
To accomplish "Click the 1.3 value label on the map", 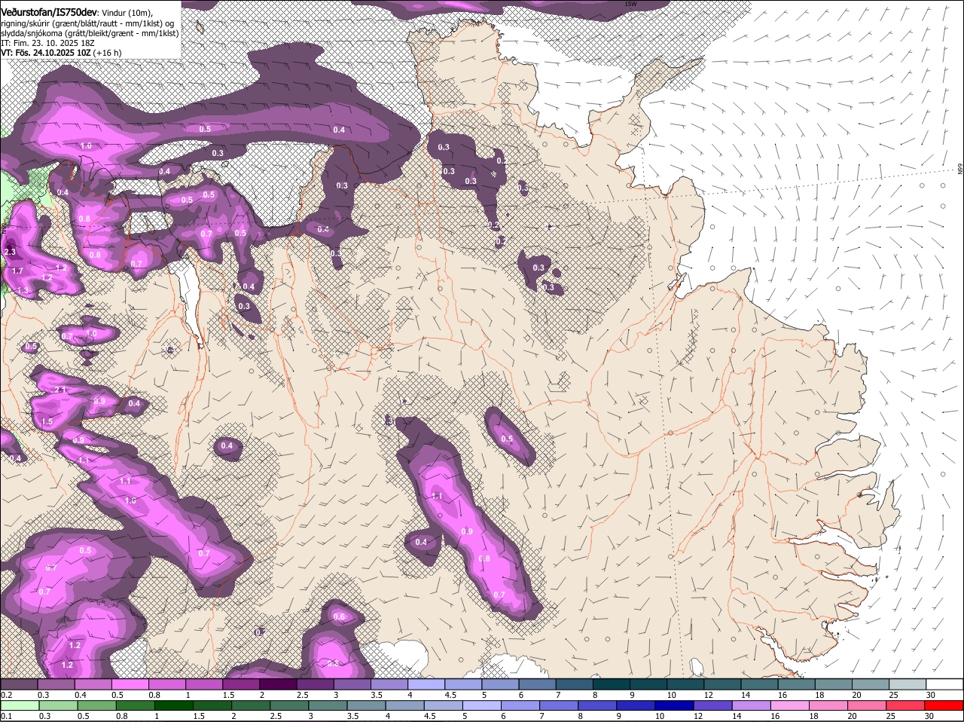I will [x=23, y=290].
